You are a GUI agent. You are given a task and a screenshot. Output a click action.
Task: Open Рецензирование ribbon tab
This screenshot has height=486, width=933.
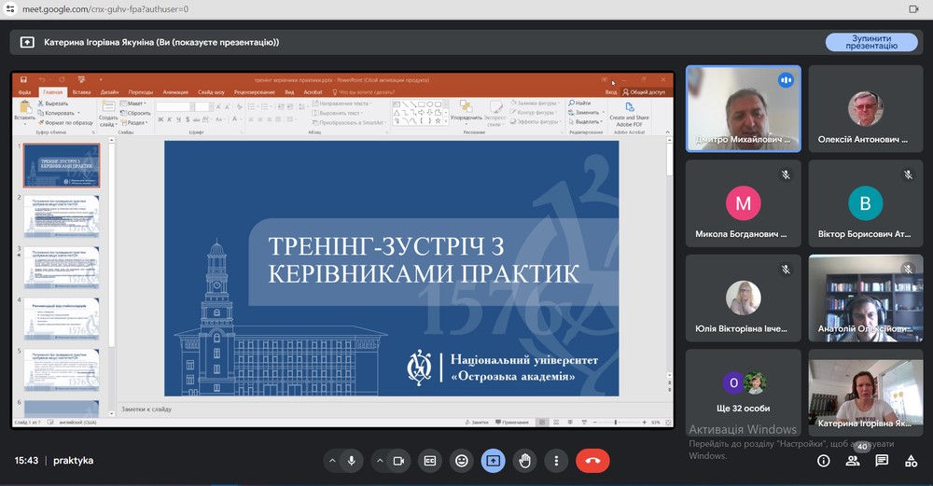[x=255, y=92]
